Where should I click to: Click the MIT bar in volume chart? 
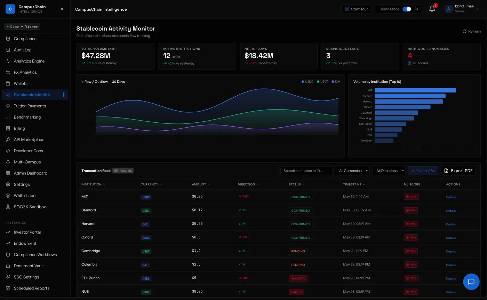click(415, 90)
